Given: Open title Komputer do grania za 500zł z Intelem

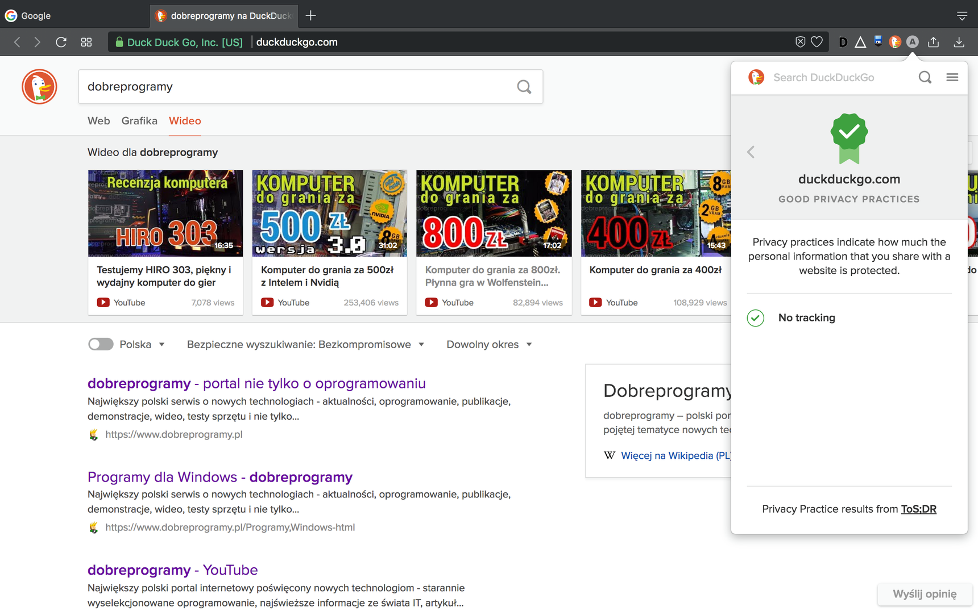Looking at the screenshot, I should pyautogui.click(x=328, y=276).
